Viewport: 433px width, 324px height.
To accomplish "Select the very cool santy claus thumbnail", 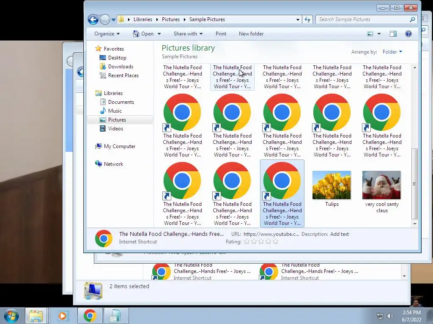I will coord(381,185).
